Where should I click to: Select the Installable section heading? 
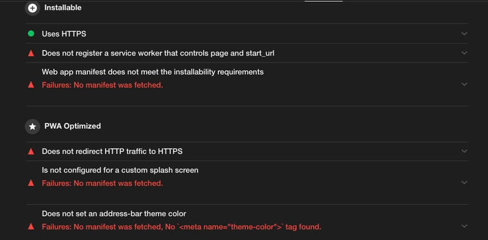tap(63, 8)
